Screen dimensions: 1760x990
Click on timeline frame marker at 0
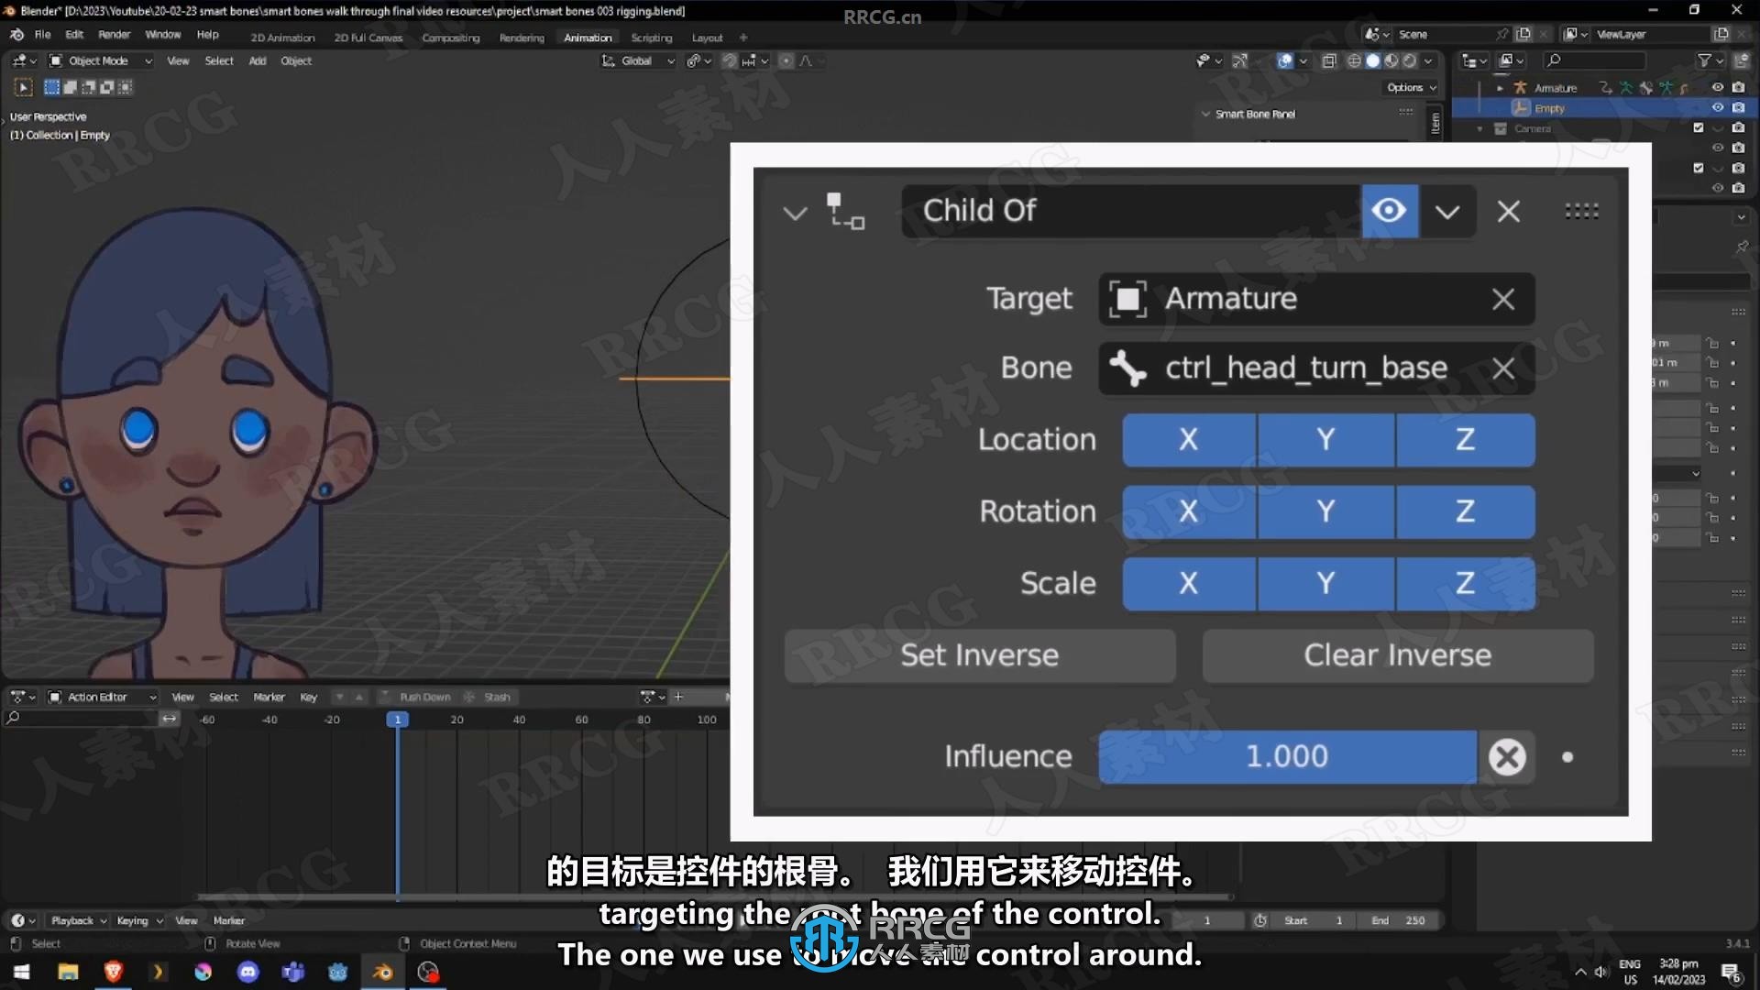394,720
